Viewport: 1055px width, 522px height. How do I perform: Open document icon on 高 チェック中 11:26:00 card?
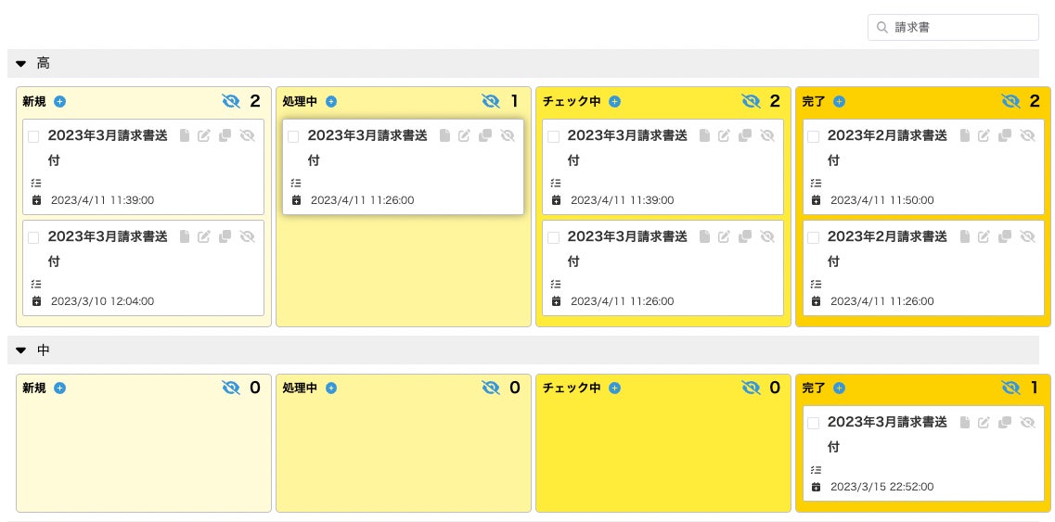point(704,236)
